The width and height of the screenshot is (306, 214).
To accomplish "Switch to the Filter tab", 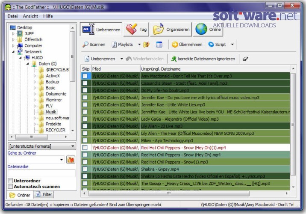I will (44, 194).
